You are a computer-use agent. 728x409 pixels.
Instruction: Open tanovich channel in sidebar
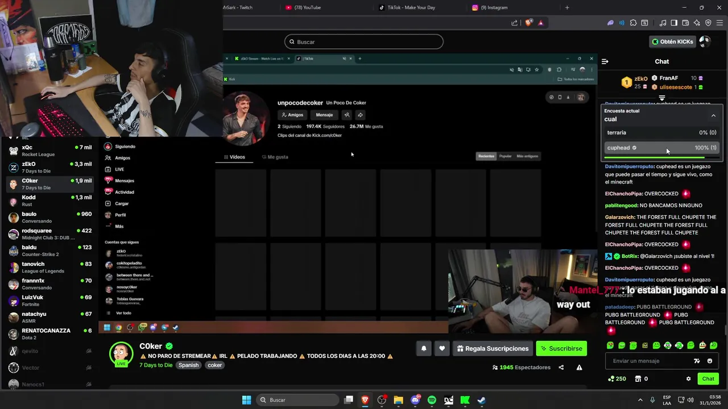tap(50, 267)
